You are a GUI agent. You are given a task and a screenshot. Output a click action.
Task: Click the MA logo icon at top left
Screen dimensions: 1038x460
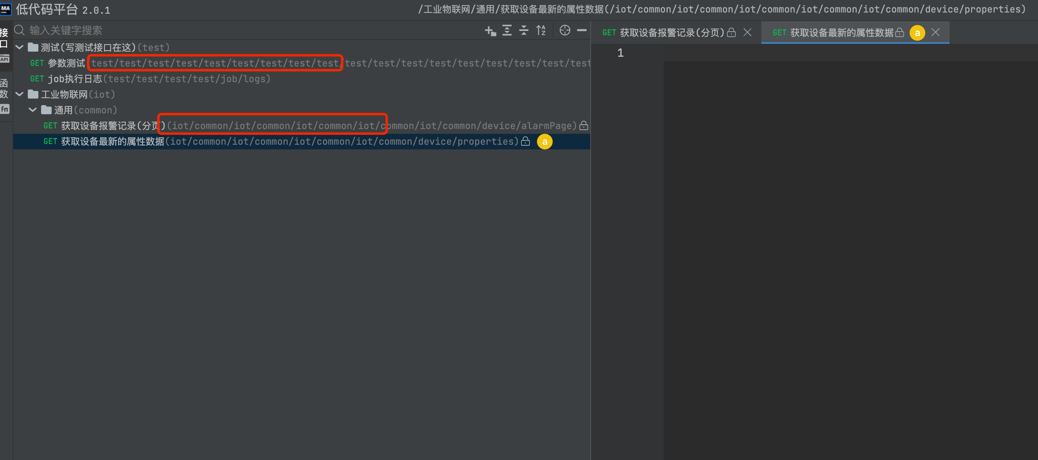coord(6,9)
